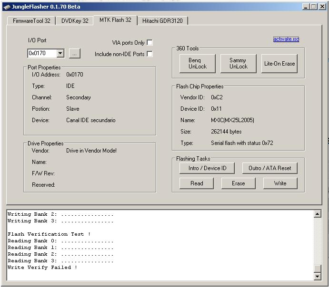Click the Write flash button

[x=280, y=183]
